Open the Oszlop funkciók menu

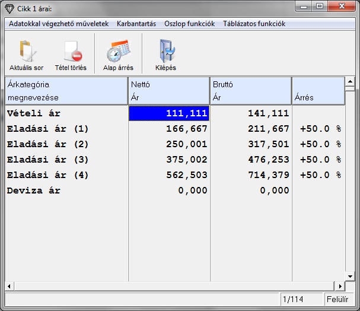[x=189, y=24]
